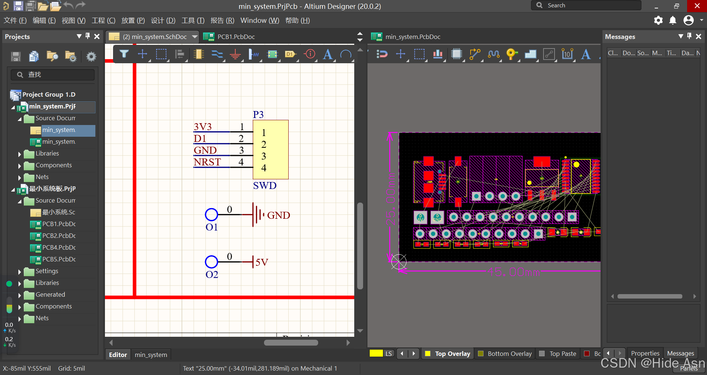This screenshot has height=375, width=707.
Task: Open the Projects panel dropdown arrow
Action: [79, 36]
